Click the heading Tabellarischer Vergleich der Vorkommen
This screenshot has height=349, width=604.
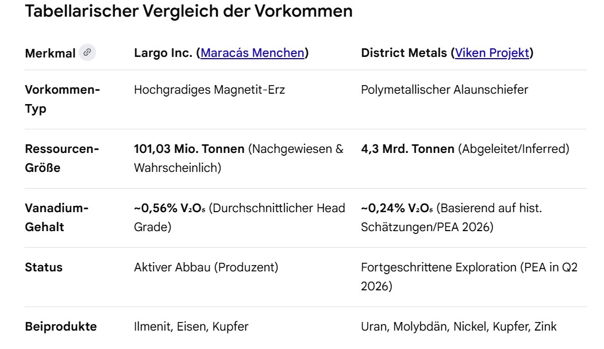pyautogui.click(x=189, y=11)
